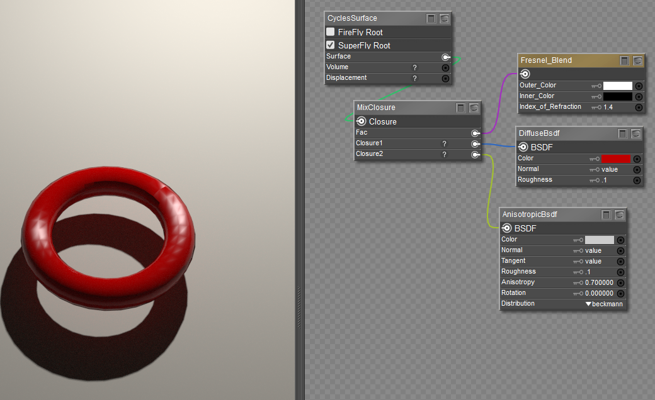Collapse the DiffuseBsdf node panel icon
This screenshot has height=400, width=655.
(x=623, y=133)
